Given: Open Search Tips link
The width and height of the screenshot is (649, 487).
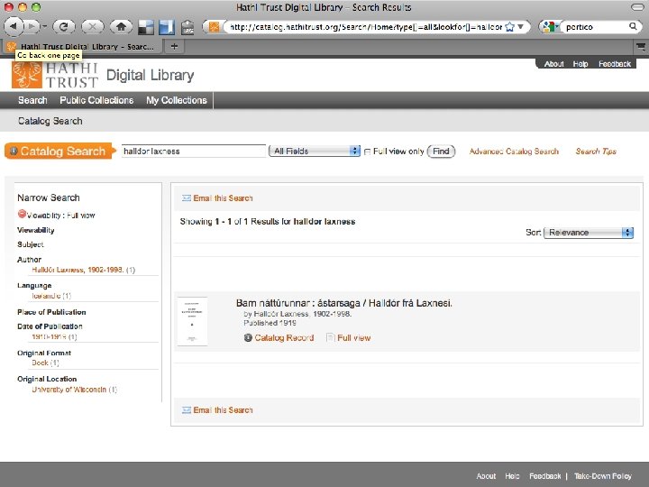Looking at the screenshot, I should pyautogui.click(x=596, y=152).
